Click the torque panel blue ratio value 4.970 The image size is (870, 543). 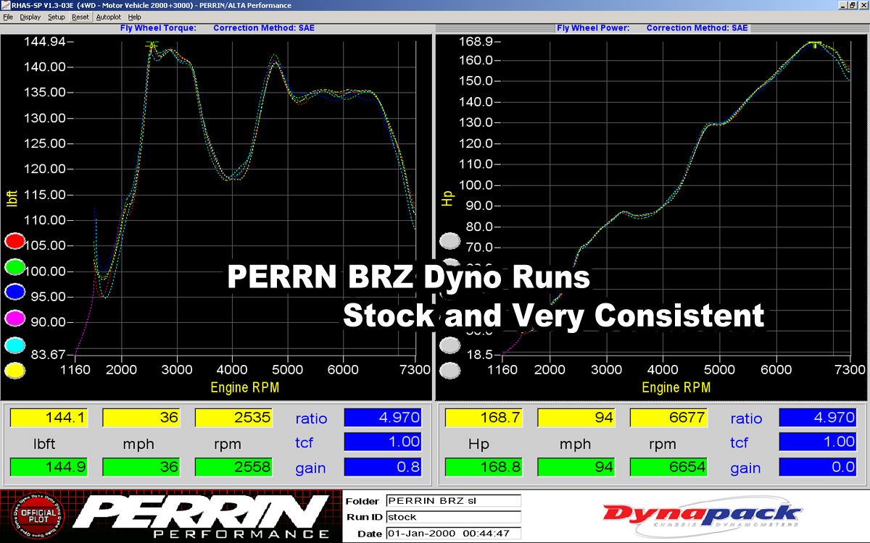point(382,418)
